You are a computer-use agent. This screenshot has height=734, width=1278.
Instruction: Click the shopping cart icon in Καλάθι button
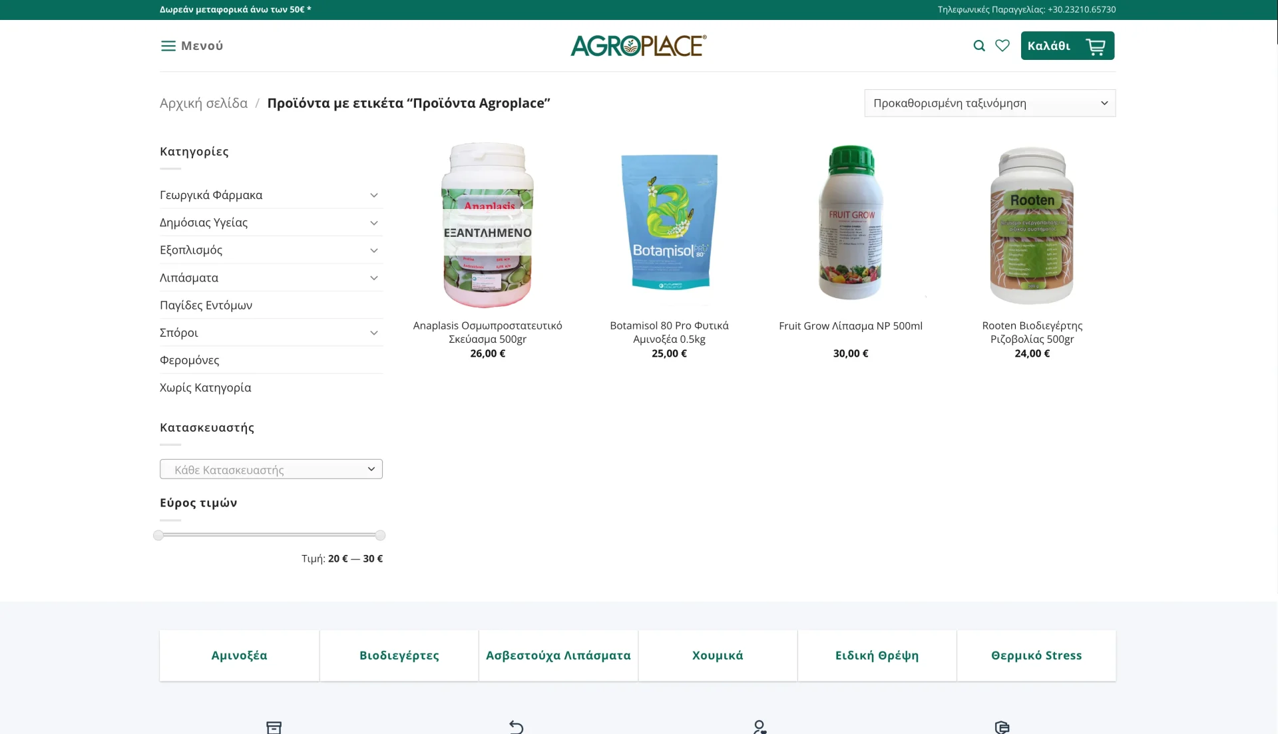[1095, 45]
